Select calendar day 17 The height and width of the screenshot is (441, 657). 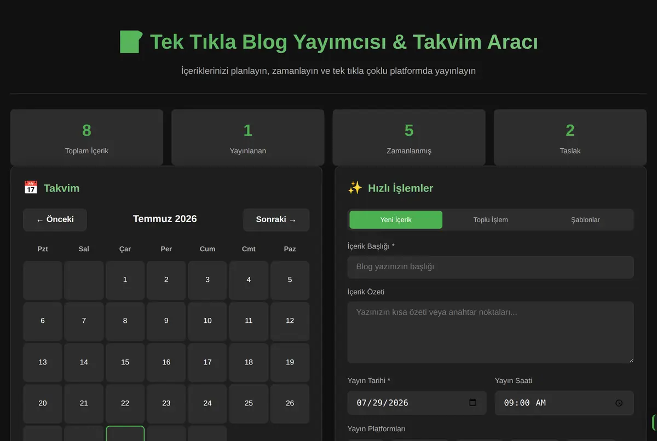[208, 362]
